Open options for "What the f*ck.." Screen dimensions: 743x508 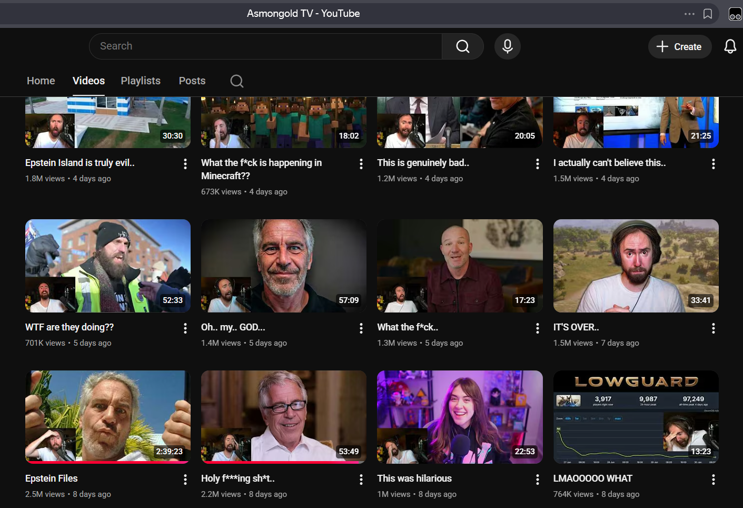pyautogui.click(x=538, y=328)
